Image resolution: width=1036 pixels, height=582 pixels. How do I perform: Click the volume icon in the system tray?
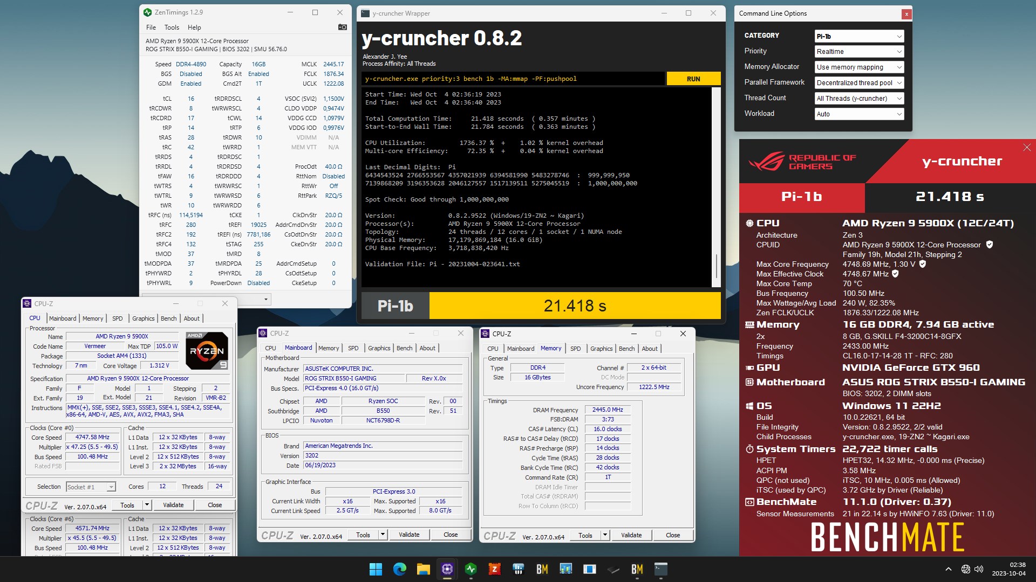pos(979,569)
